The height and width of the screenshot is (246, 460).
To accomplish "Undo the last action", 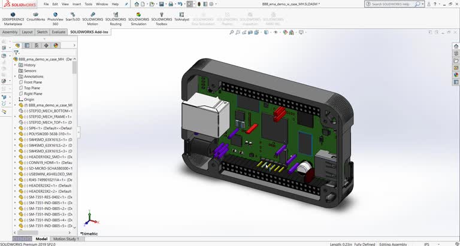I will pos(180,4).
